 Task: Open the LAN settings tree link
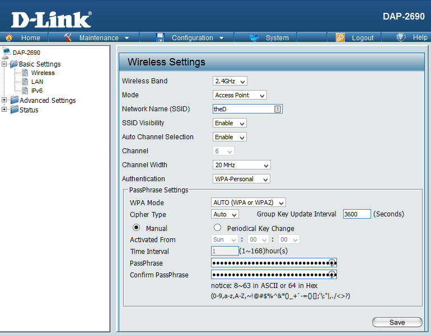pos(37,82)
